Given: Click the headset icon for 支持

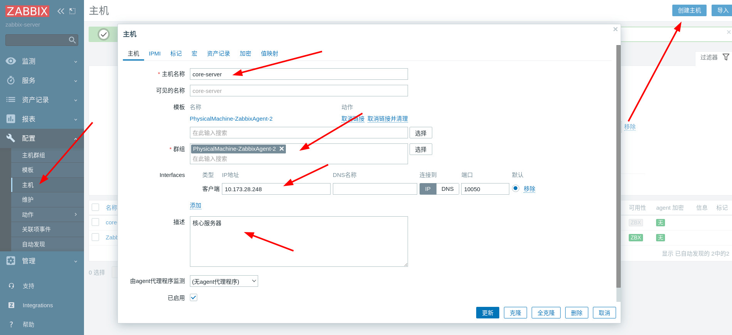Looking at the screenshot, I should (12, 286).
